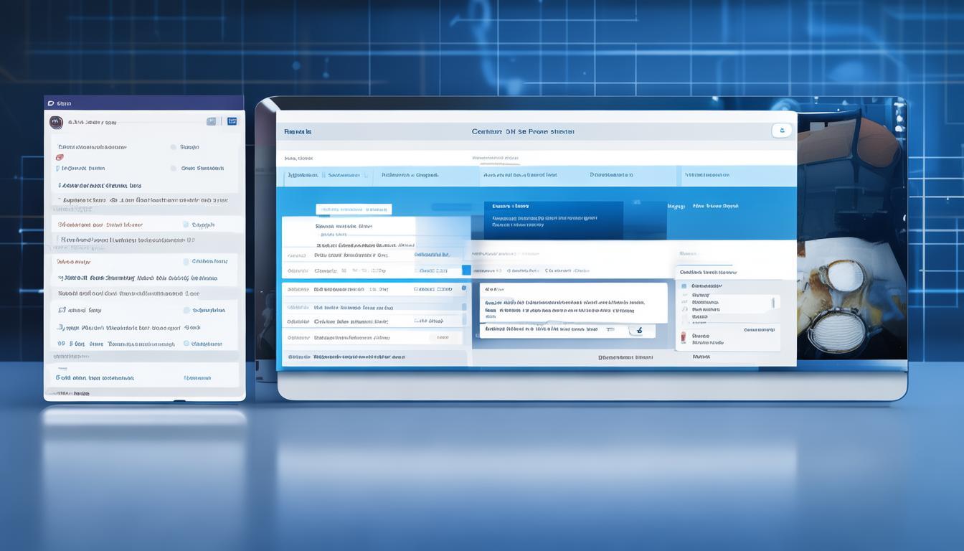Image resolution: width=964 pixels, height=551 pixels.
Task: Check the blue checkbox atop the right popup list
Action: [x=684, y=286]
